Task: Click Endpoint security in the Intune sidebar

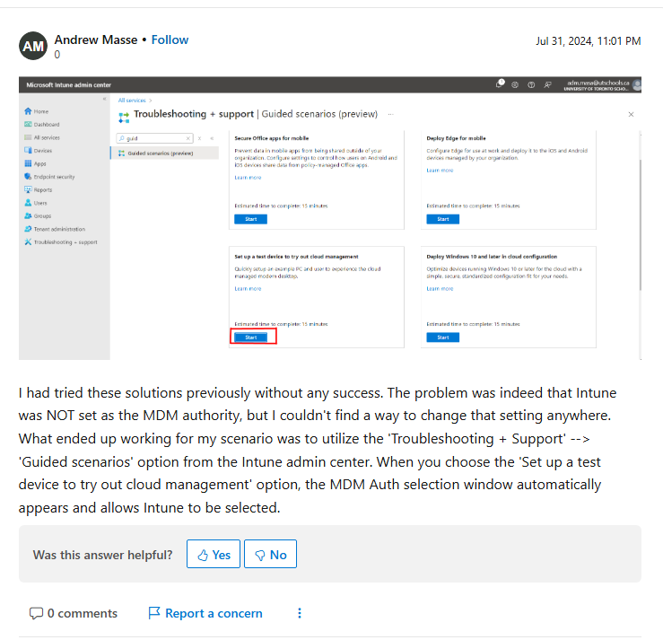Action: point(49,177)
